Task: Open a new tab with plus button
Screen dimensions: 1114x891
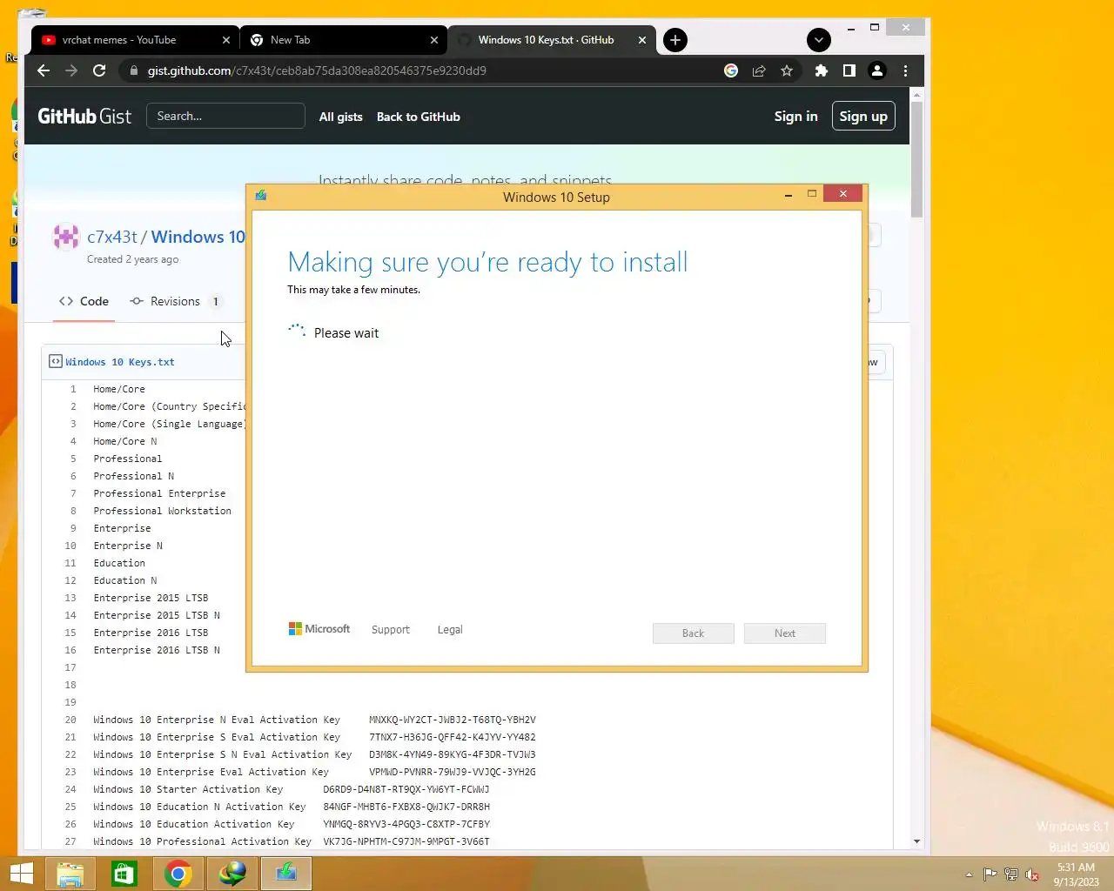Action: click(675, 40)
